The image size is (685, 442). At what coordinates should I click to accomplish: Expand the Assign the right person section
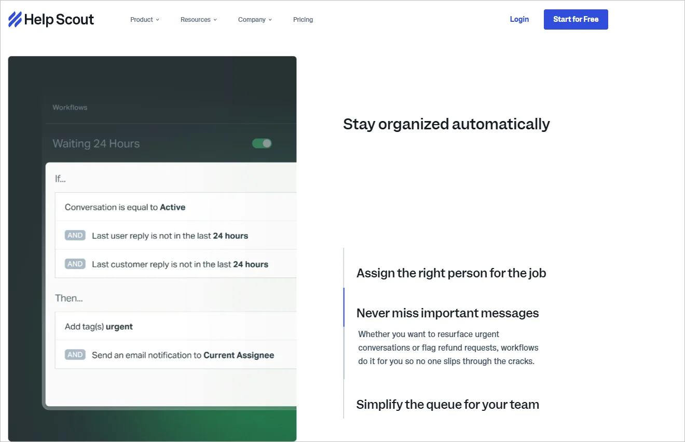tap(451, 273)
